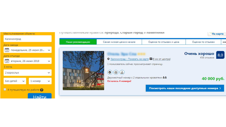Click the 'Очень хорошо' rating label
Viewport: 226px width, 127px height.
(199, 54)
